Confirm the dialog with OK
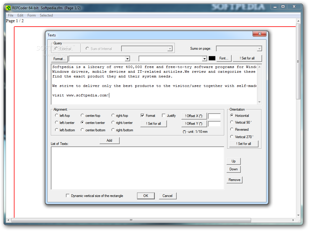Screen dimensions: 309x231 tap(146, 196)
